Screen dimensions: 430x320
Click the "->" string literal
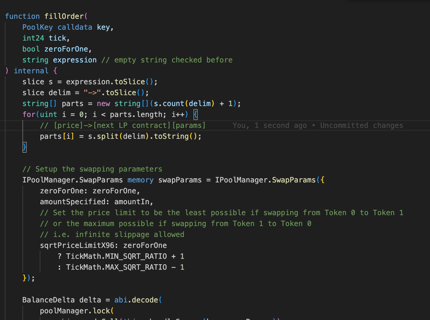coord(92,92)
